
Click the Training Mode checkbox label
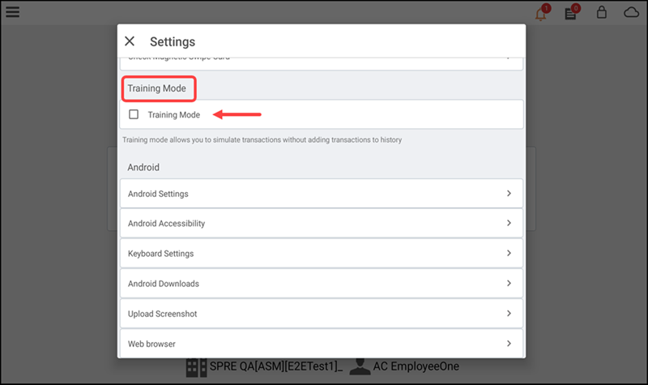173,115
